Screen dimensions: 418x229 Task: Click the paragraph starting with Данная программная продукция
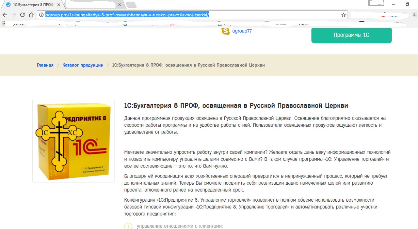[255, 125]
